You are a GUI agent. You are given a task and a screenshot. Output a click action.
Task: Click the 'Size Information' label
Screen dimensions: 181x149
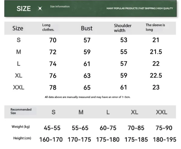point(60,6)
